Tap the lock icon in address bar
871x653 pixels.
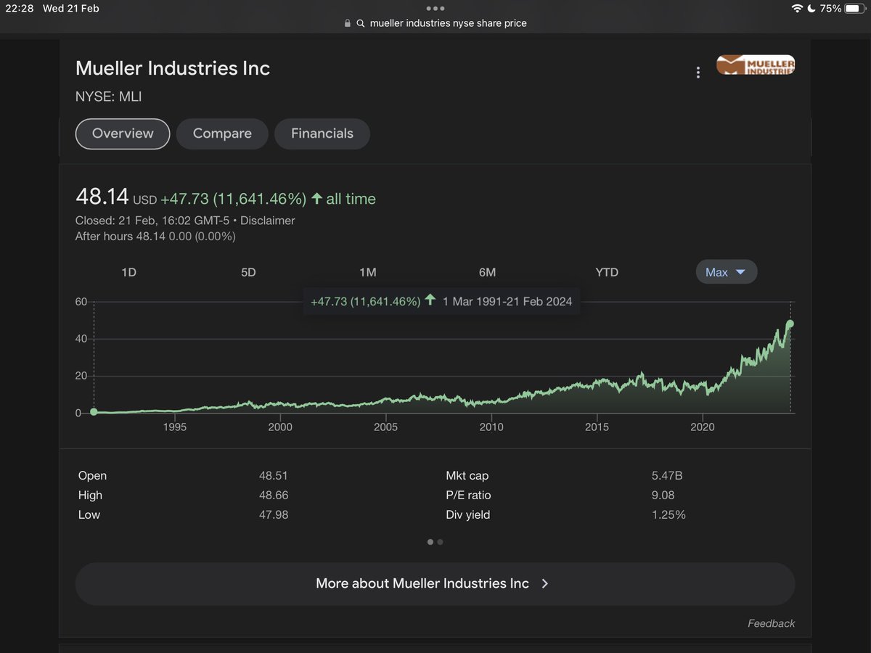[348, 23]
